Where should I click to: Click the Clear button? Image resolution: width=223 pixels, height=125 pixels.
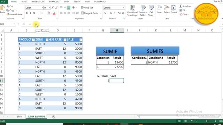[x=184, y=14]
